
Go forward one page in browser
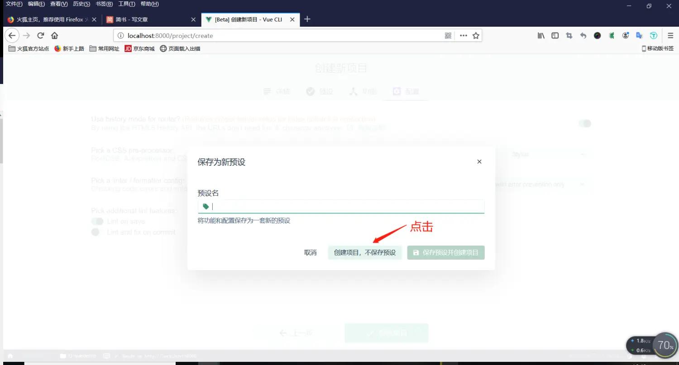pyautogui.click(x=26, y=36)
